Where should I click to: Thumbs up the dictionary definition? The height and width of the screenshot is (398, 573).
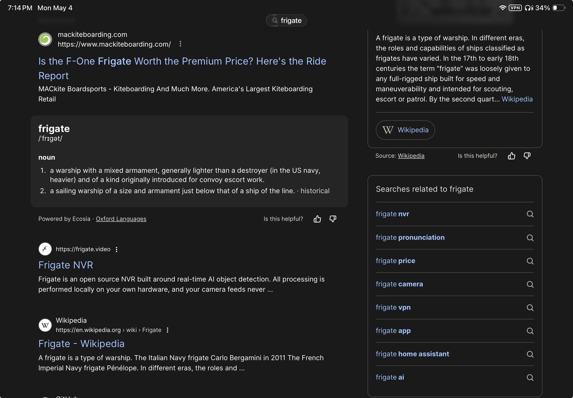point(318,219)
